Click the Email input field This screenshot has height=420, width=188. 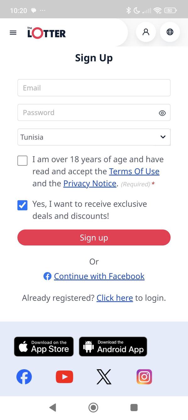click(x=94, y=88)
